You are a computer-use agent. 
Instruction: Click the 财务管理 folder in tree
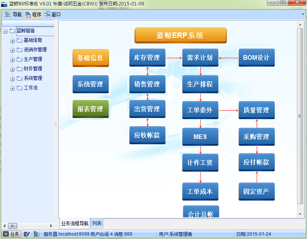29,69
